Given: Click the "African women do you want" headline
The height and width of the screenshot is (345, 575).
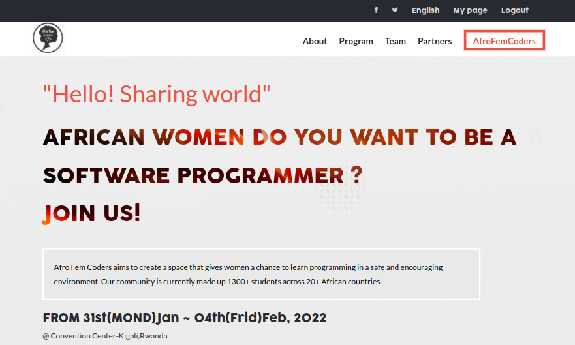Looking at the screenshot, I should click(x=279, y=138).
